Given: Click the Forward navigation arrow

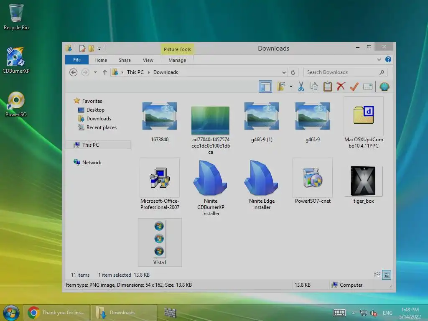Looking at the screenshot, I should [85, 72].
